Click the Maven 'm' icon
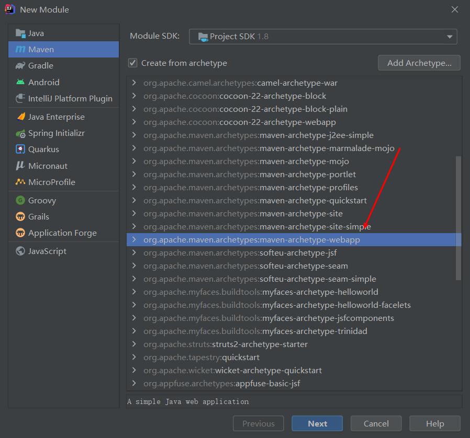This screenshot has width=470, height=438. [20, 50]
